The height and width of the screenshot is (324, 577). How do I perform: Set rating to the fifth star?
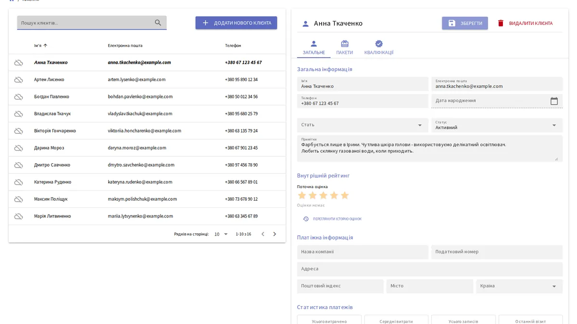click(x=345, y=195)
